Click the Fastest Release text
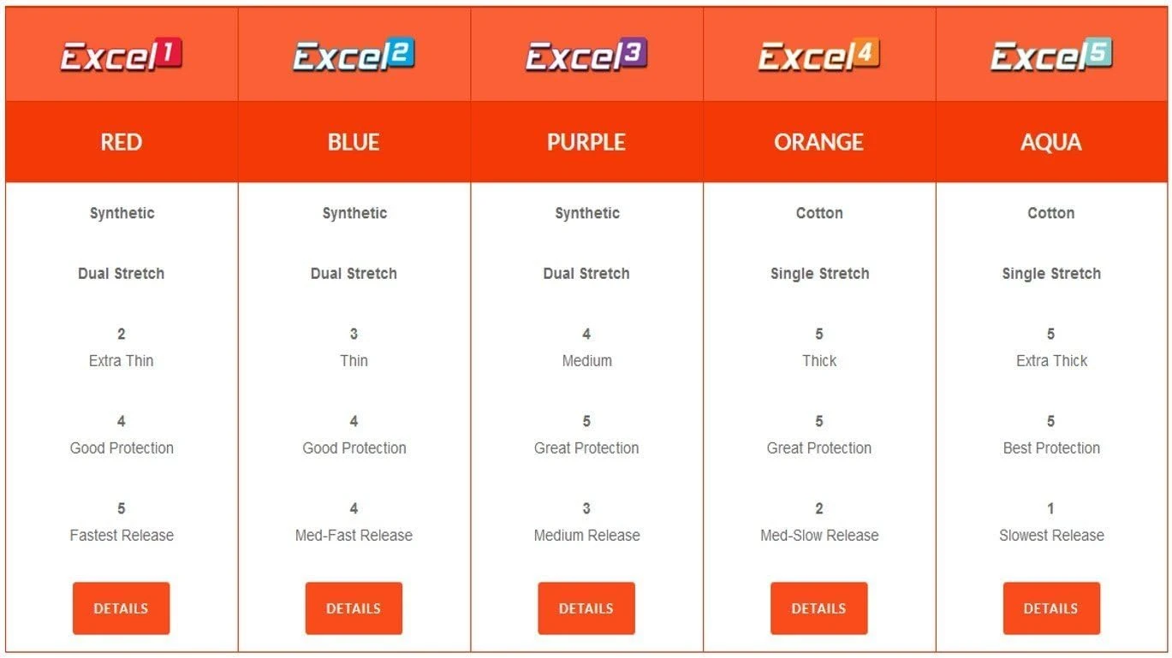This screenshot has width=1172, height=658. click(122, 536)
